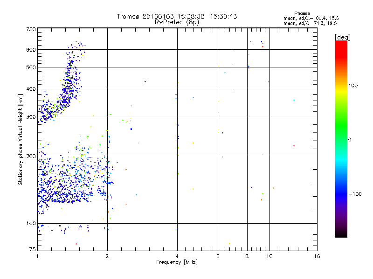The height and width of the screenshot is (279, 373).
Task: Click the y-axis tick label '400'
Action: (31, 89)
